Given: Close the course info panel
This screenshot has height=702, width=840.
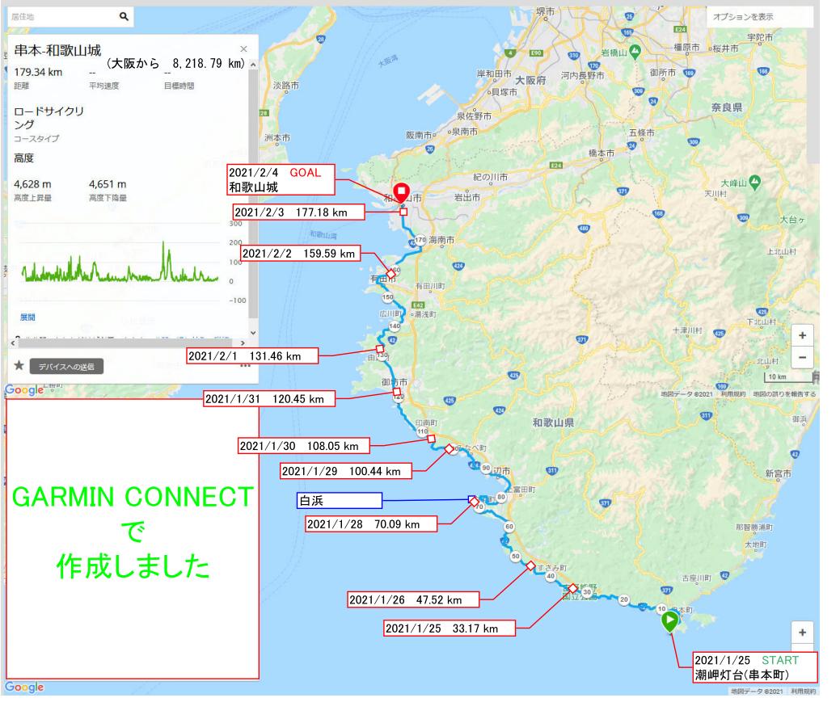Looking at the screenshot, I should pos(243,48).
